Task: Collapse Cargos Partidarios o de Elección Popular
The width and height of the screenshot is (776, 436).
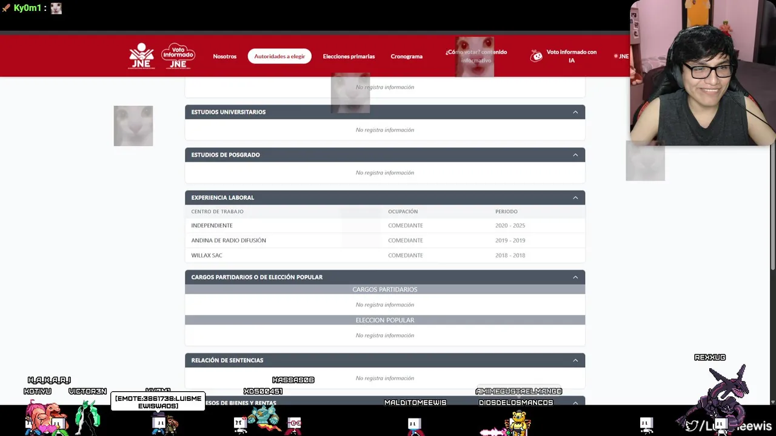Action: click(575, 277)
